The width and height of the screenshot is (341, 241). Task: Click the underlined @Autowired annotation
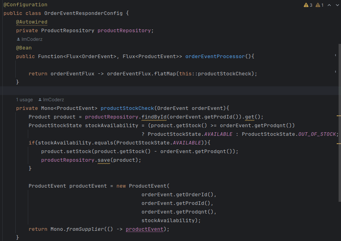tap(31, 22)
